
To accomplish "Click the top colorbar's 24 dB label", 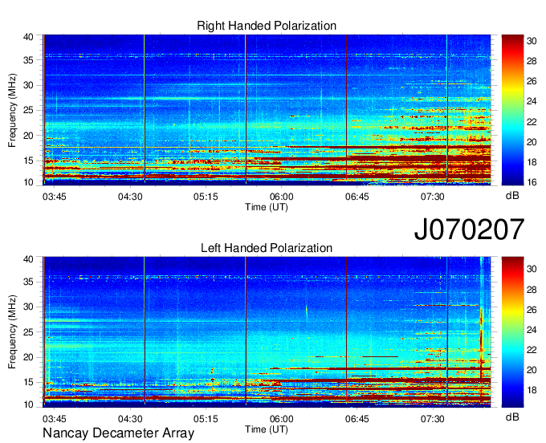I will [532, 102].
